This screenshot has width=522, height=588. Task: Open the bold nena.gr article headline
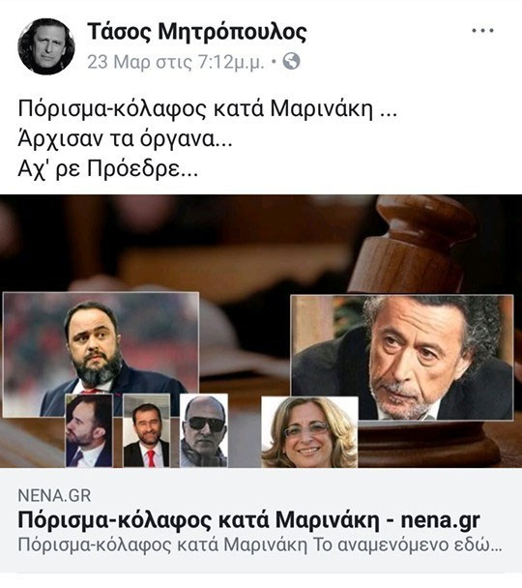point(248,520)
